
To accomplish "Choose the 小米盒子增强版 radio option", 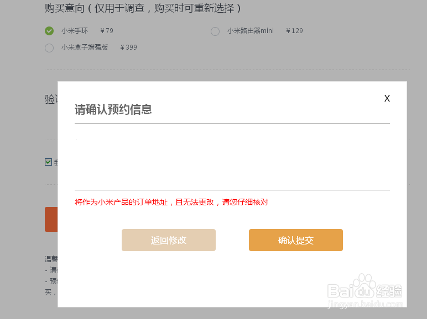I will click(49, 48).
